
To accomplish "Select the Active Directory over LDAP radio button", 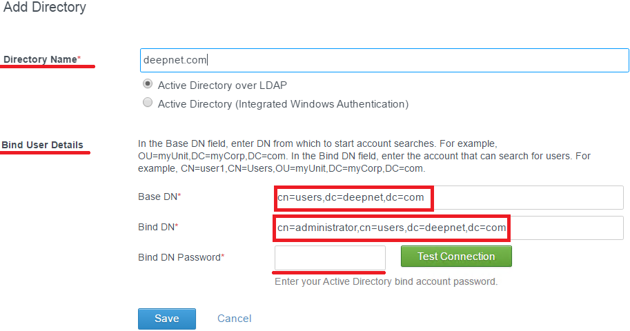I will point(147,85).
